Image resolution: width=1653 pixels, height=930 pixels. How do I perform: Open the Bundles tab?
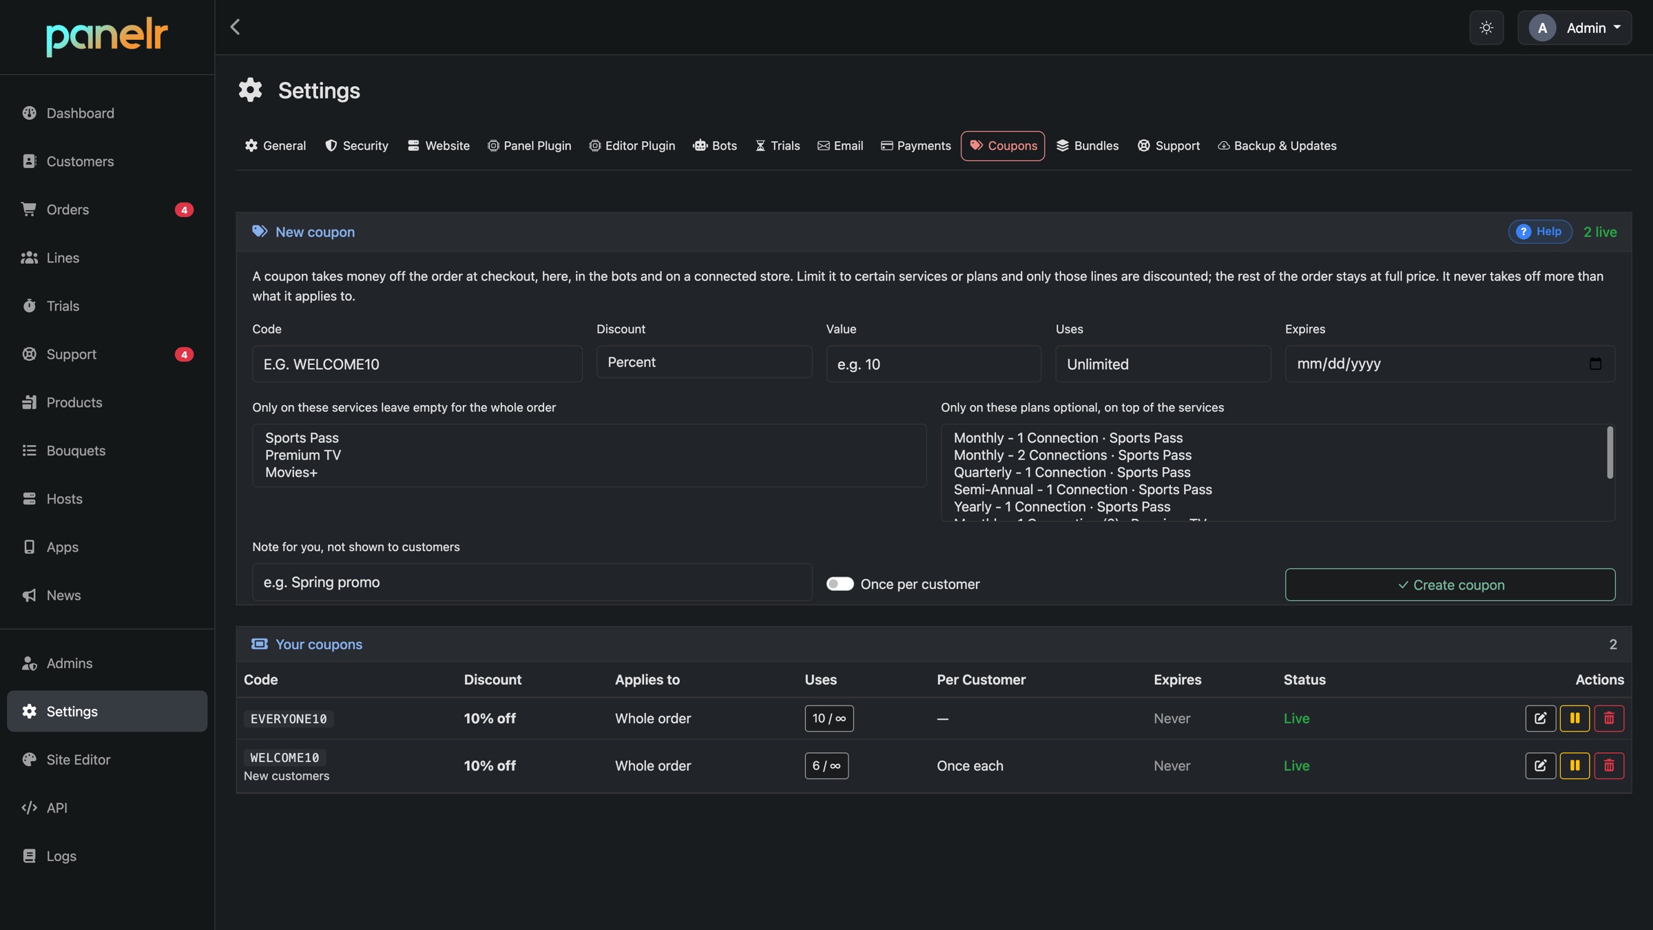coord(1088,146)
